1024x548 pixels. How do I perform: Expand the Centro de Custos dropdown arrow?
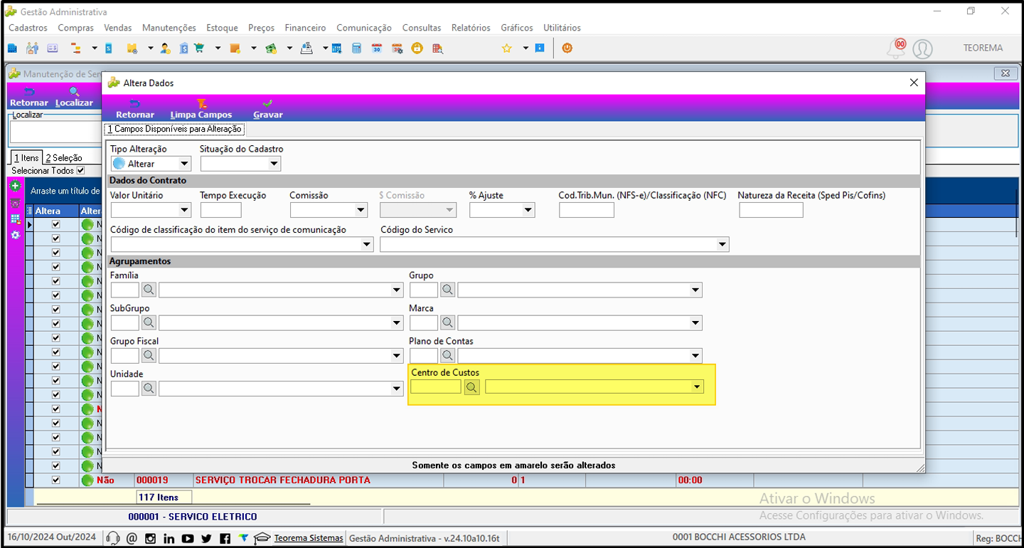697,386
